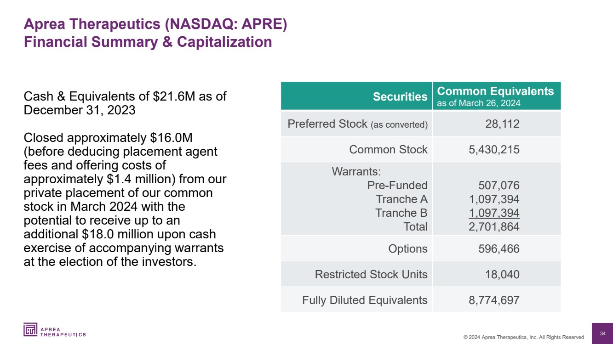Click the Financial Summary & Capitalization heading
This screenshot has width=613, height=344.
(x=148, y=42)
